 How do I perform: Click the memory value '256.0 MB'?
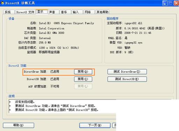(x=45, y=42)
